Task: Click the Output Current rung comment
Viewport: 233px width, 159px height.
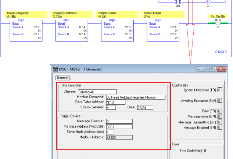Action: point(117,15)
